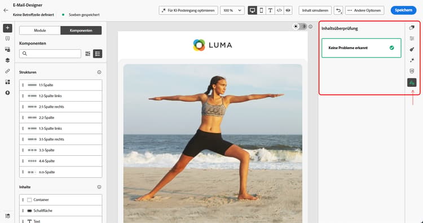Select the 2:2-Spalte structure
Screen dimensions: 423x223
point(61,117)
